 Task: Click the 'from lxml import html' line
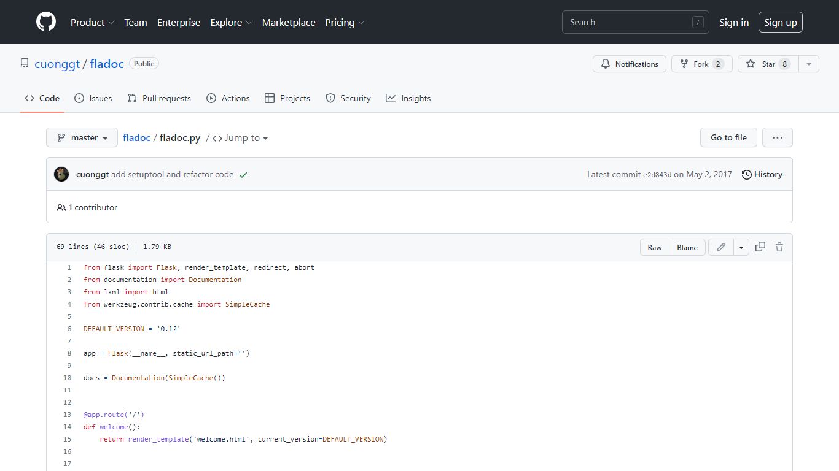click(x=126, y=292)
